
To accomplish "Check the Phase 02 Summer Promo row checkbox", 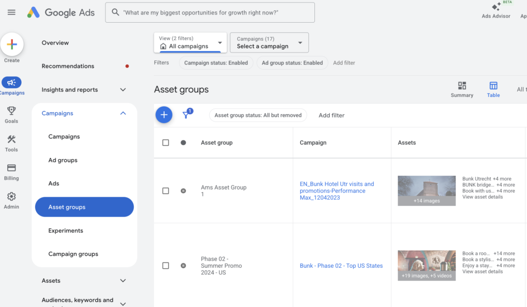I will [x=166, y=266].
